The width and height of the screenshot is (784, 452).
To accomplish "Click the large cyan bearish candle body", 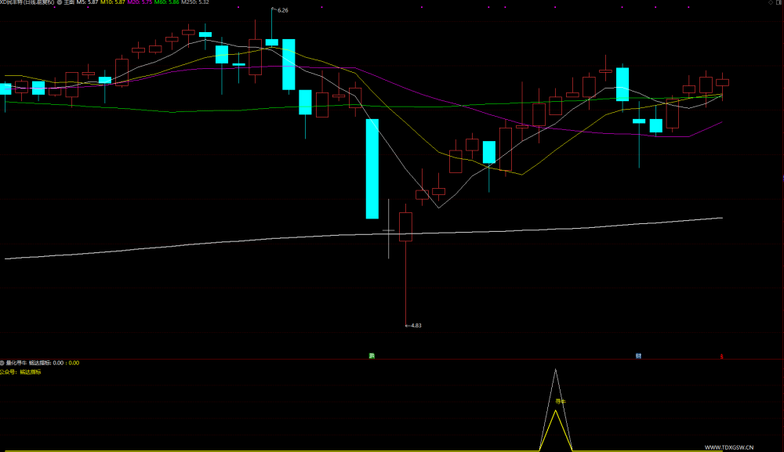I will pyautogui.click(x=372, y=168).
